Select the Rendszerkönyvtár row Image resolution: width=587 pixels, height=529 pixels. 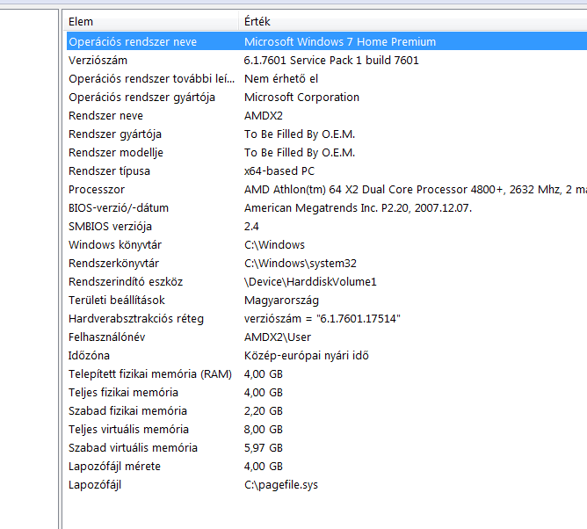[x=327, y=264]
